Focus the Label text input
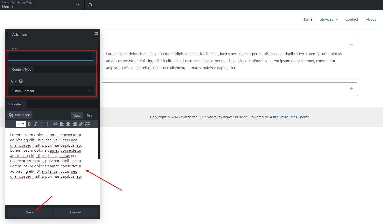The image size is (383, 224). coord(51,56)
